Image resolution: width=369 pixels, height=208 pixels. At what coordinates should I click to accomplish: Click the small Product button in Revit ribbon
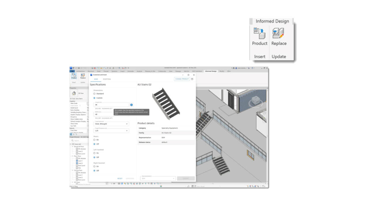tap(74, 76)
